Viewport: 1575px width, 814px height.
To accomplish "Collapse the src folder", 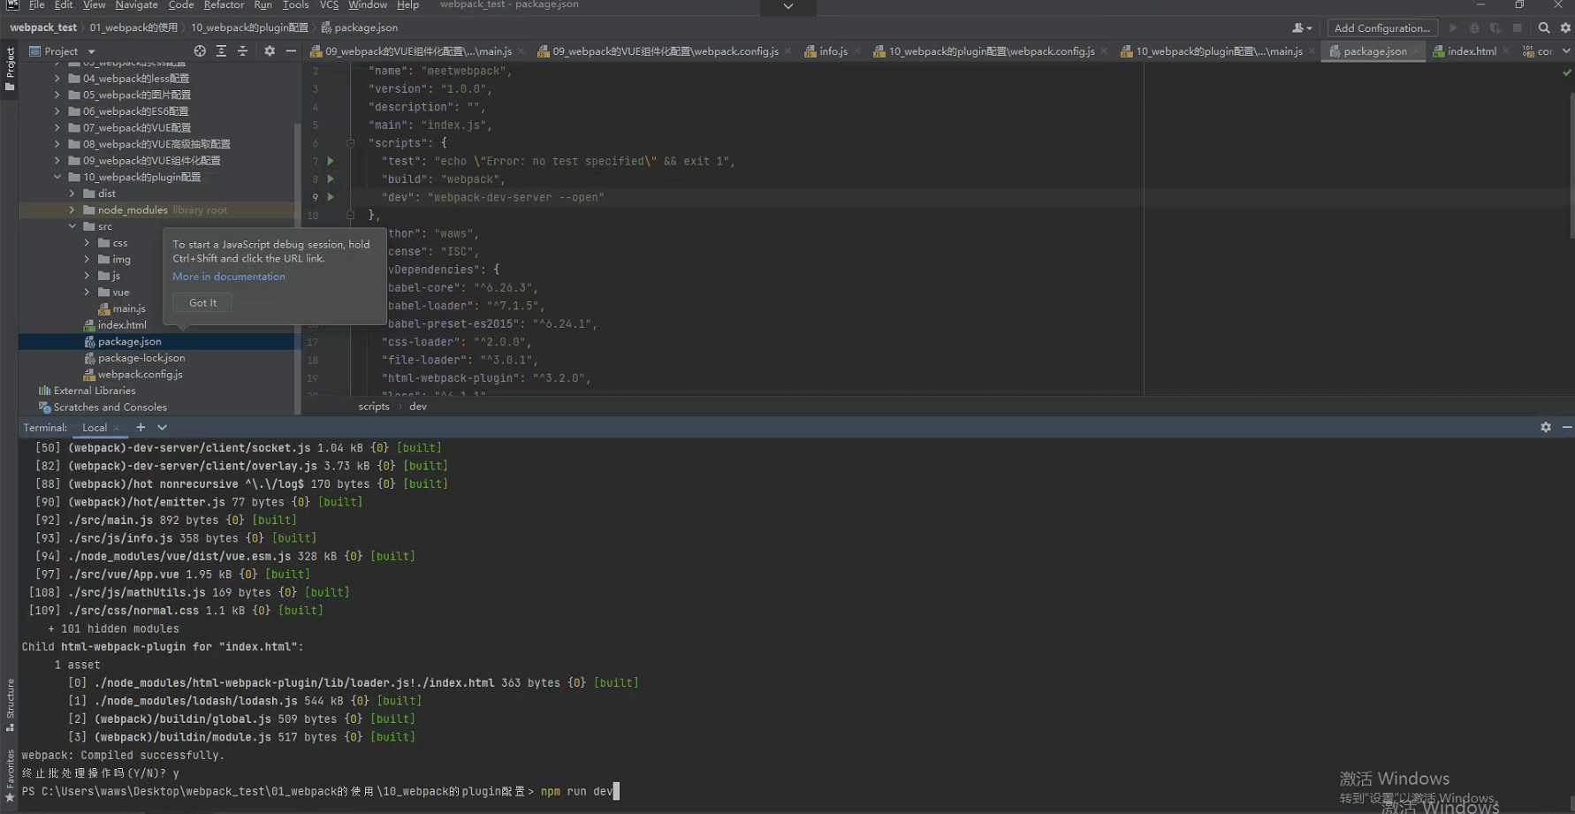I will 72,226.
